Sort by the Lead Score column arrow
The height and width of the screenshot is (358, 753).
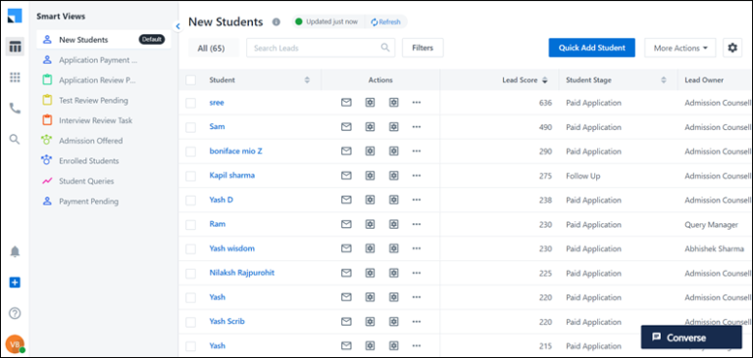[544, 80]
